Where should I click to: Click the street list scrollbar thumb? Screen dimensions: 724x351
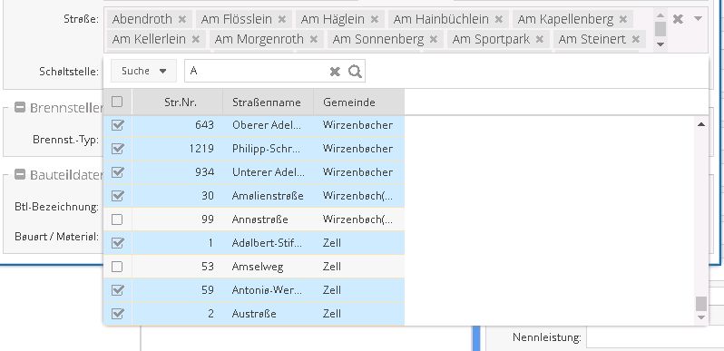pos(701,304)
